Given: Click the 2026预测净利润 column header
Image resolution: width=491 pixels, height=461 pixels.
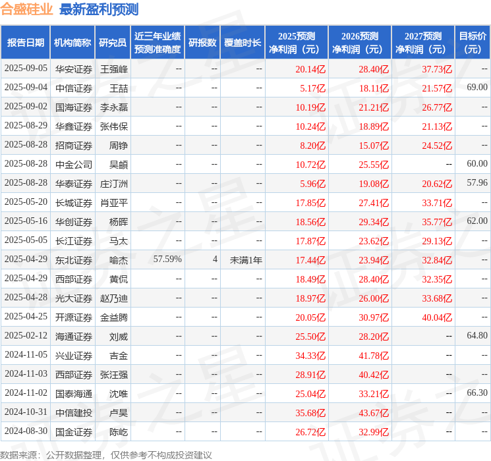Looking at the screenshot, I should click(x=360, y=43).
